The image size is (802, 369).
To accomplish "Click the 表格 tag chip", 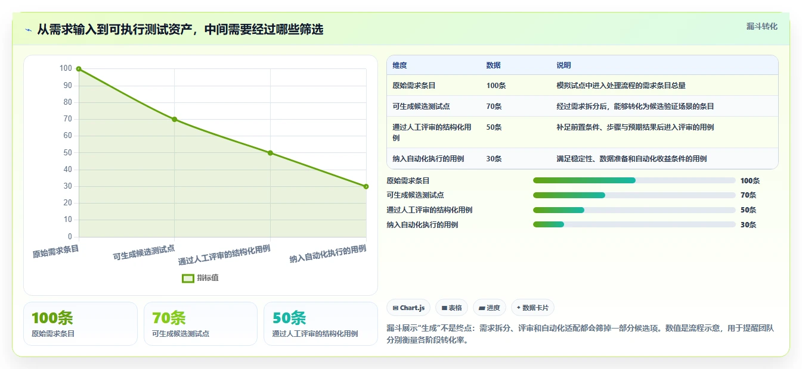I will [x=452, y=308].
